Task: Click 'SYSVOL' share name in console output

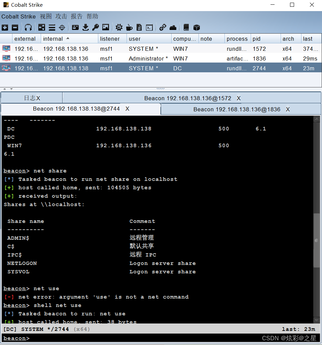Action: [x=18, y=272]
